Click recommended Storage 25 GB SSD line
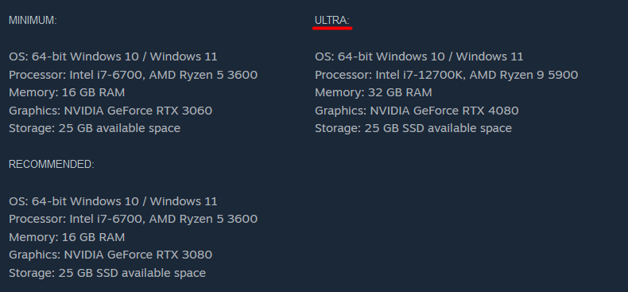 [107, 273]
